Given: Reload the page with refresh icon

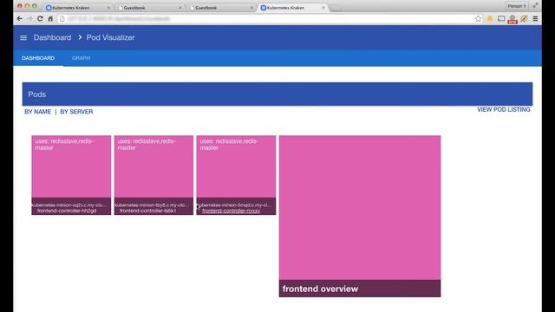Looking at the screenshot, I should [x=40, y=19].
